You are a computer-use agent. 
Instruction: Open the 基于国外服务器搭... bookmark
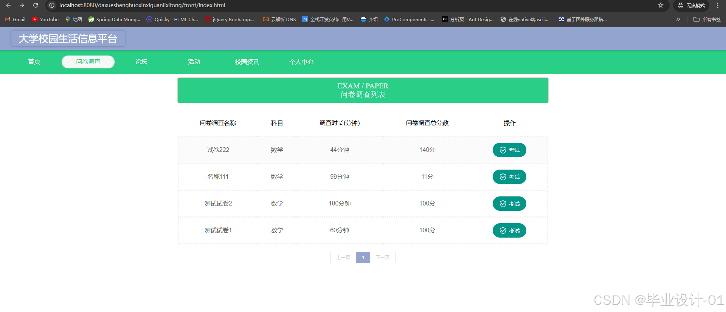pos(583,19)
